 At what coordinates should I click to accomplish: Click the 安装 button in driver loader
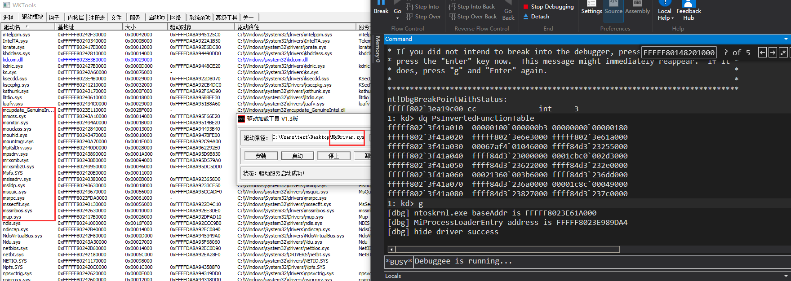tap(261, 156)
